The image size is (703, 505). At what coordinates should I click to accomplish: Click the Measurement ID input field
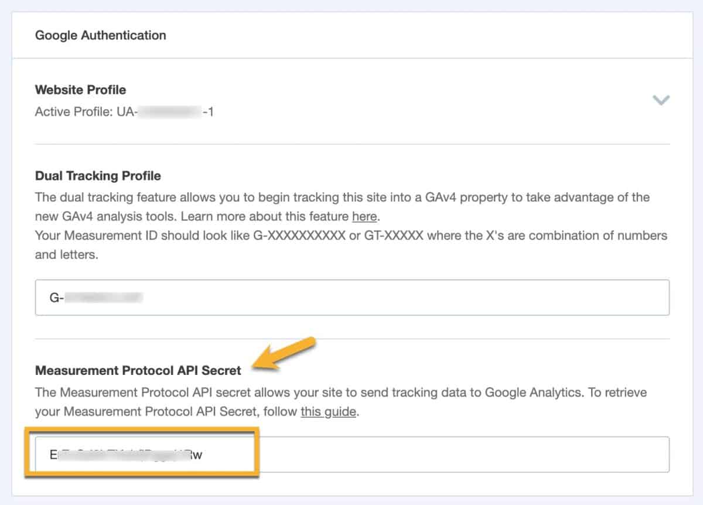coord(351,297)
